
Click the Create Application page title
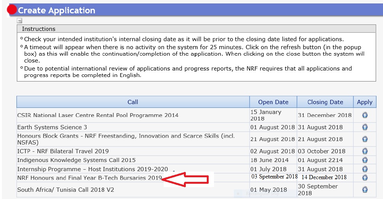click(x=57, y=10)
